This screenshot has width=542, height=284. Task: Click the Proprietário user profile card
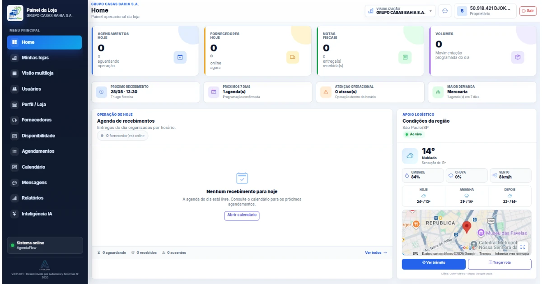pos(485,11)
